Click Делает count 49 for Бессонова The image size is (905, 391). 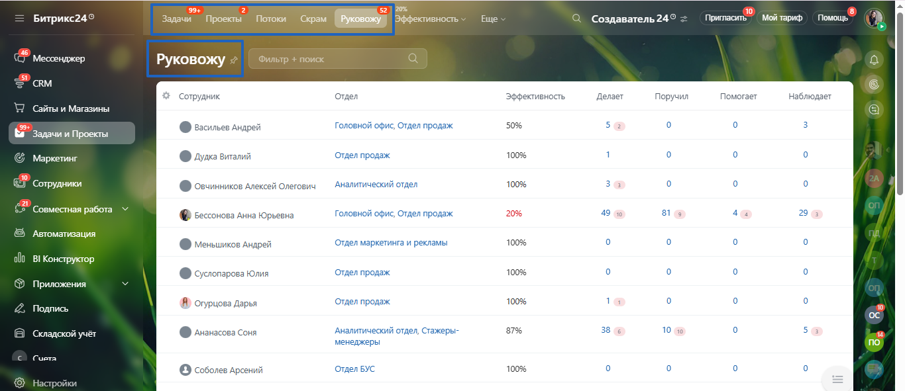coord(606,212)
